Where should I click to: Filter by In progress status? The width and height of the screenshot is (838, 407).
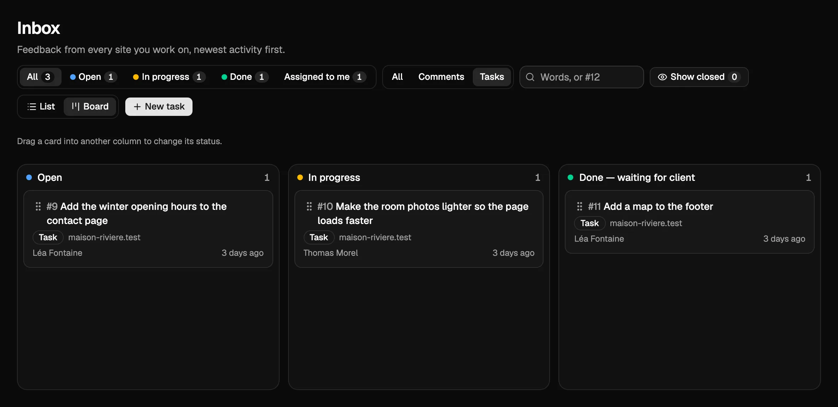[170, 77]
